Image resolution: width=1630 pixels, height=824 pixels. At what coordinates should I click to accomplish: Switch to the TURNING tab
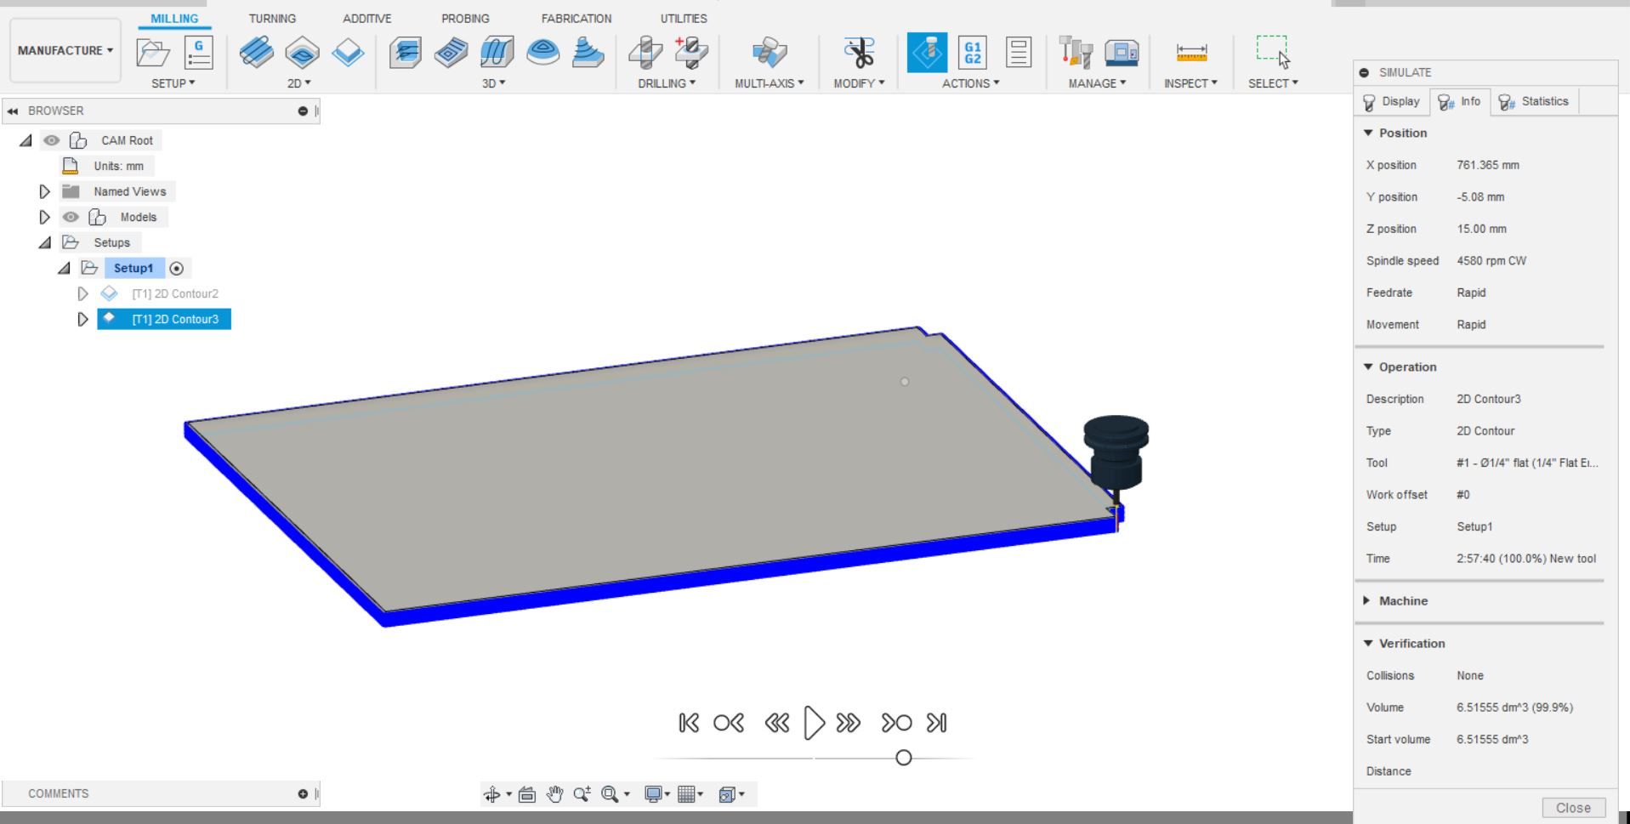tap(272, 18)
